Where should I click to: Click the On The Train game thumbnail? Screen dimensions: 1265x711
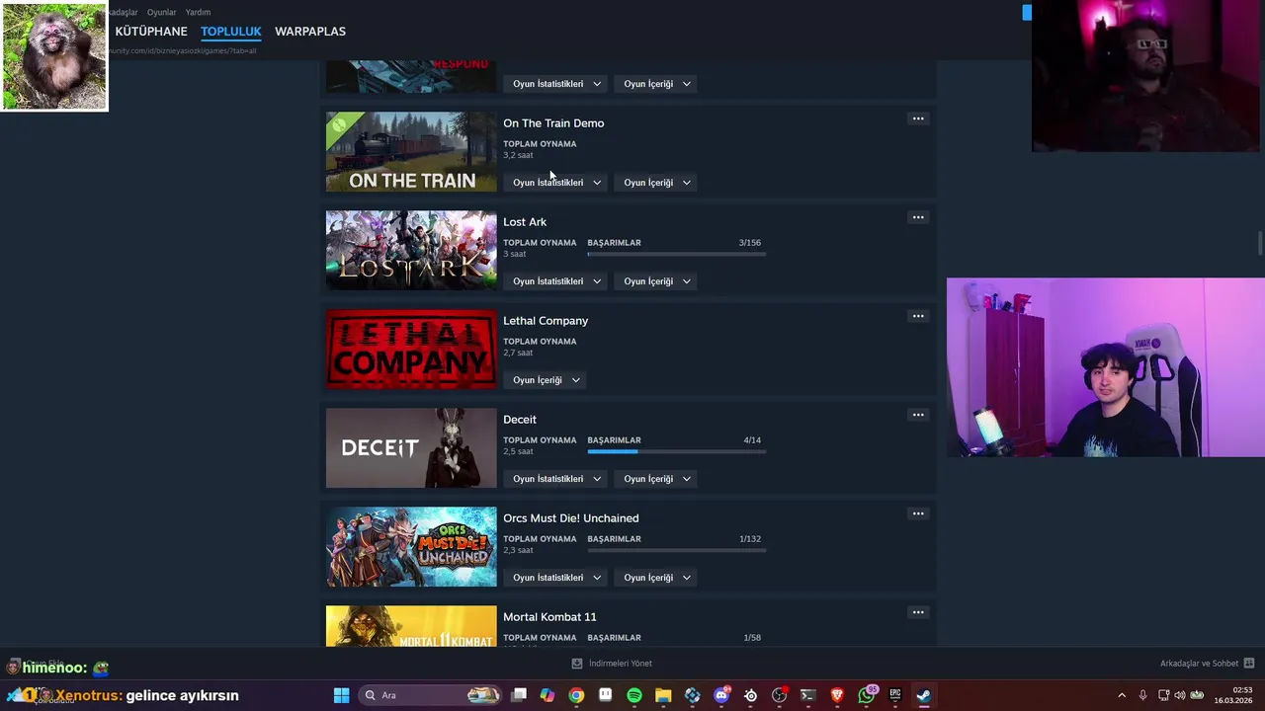click(411, 151)
